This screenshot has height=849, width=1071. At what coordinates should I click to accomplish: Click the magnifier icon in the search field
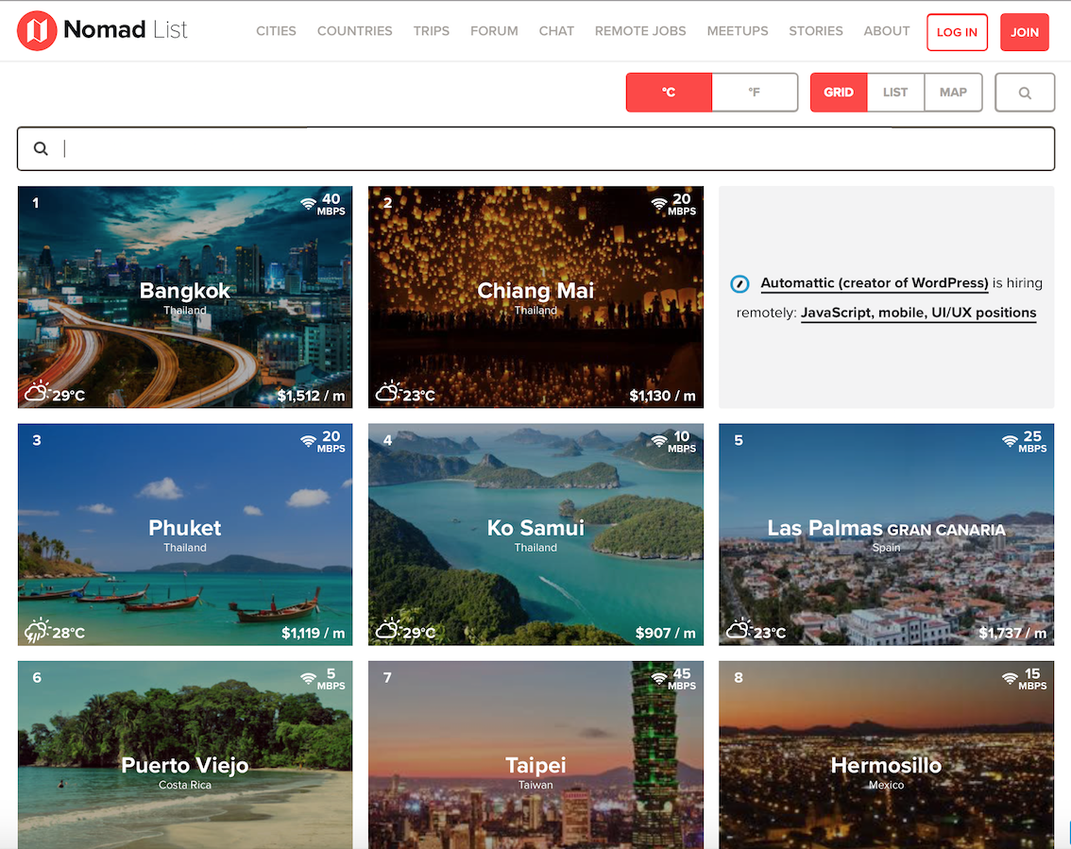(41, 148)
